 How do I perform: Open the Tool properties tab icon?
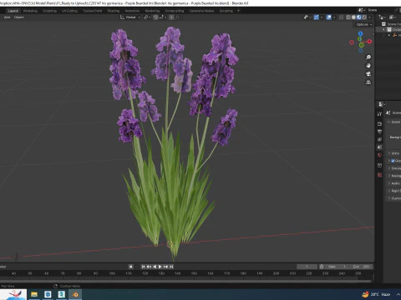[379, 114]
